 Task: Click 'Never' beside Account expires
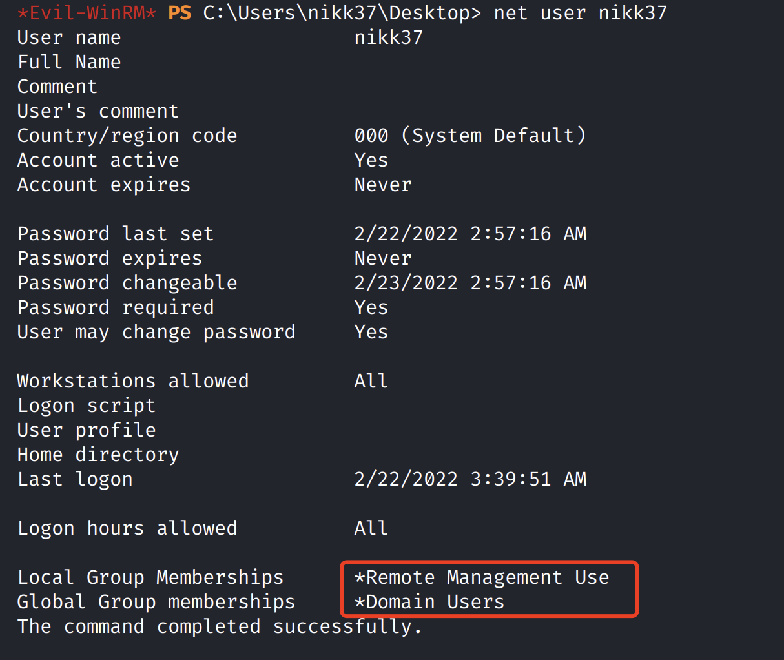pos(382,185)
